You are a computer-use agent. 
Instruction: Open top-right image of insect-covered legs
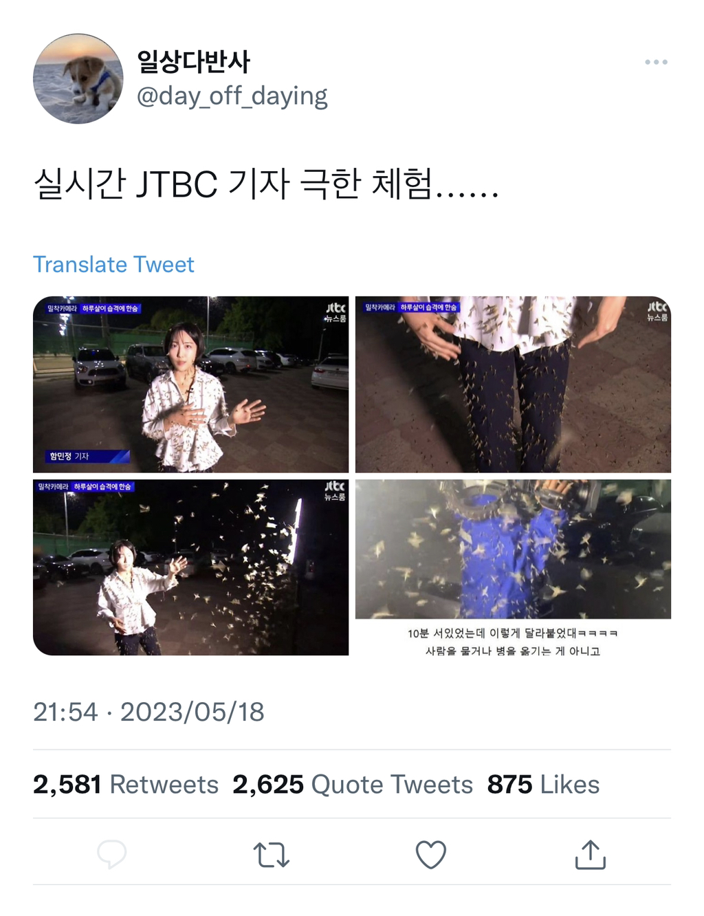click(x=513, y=384)
